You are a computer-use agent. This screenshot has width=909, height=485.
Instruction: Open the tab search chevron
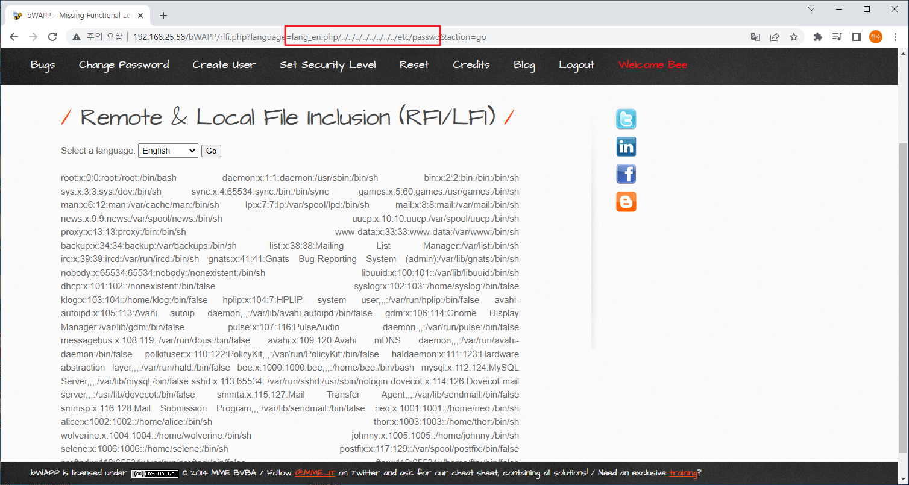click(x=811, y=9)
